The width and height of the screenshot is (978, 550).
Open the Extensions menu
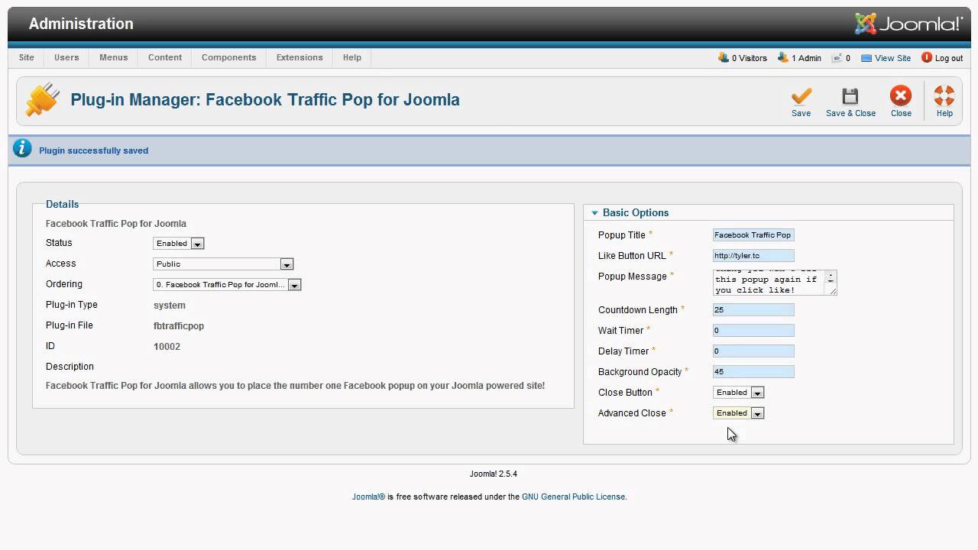[x=300, y=57]
